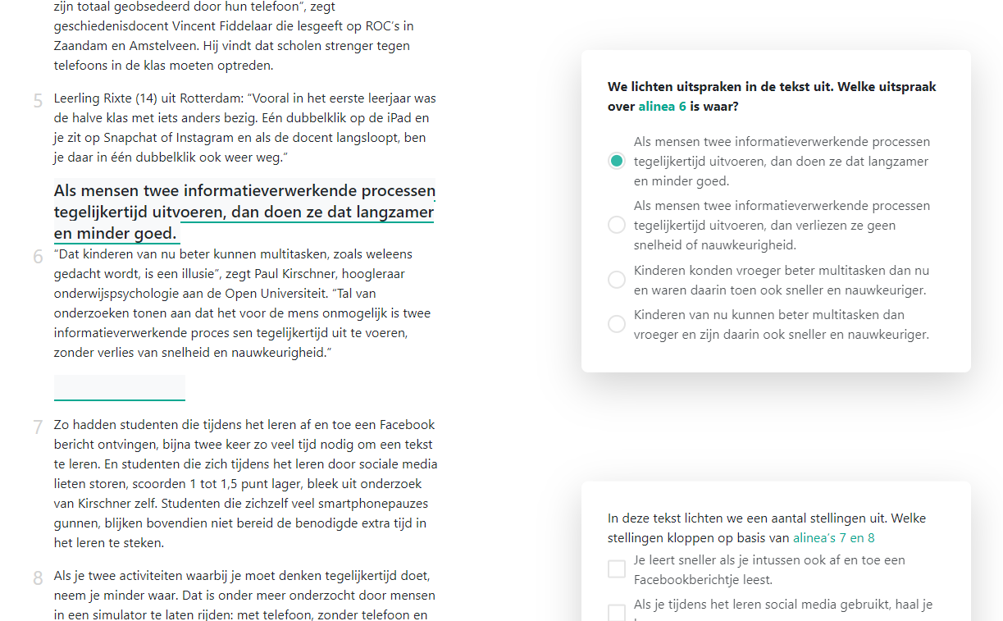Click paragraph number 5 in the margin
This screenshot has width=1003, height=621.
click(37, 99)
